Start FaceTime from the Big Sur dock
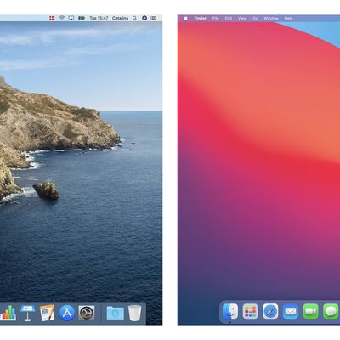 coord(311,311)
